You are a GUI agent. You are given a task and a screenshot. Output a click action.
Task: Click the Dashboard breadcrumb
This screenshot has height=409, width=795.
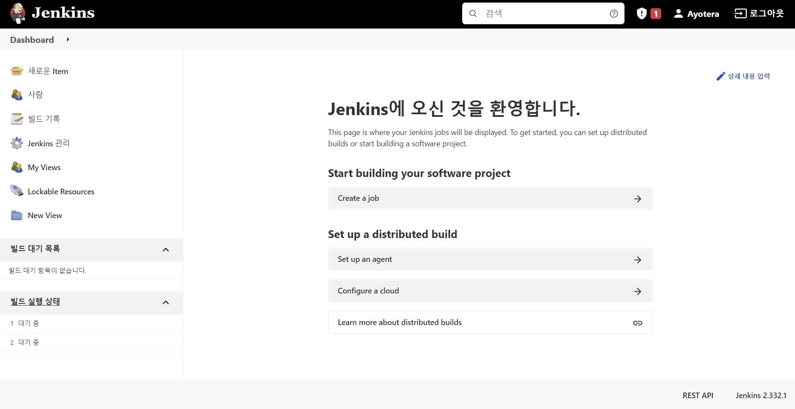click(32, 40)
